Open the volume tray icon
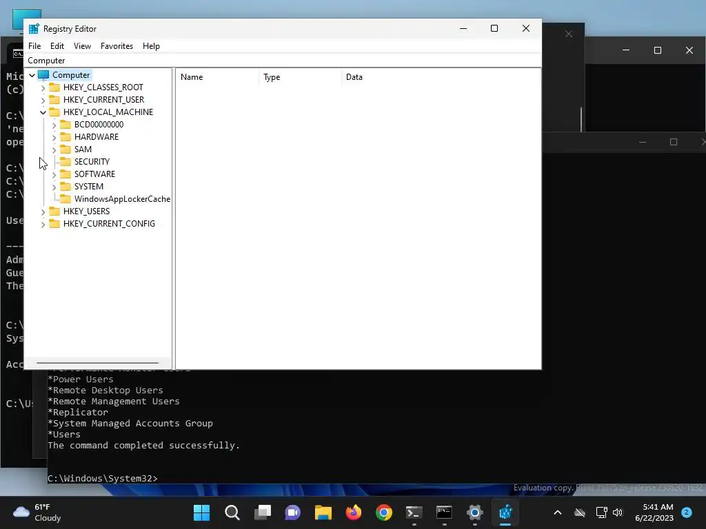706x529 pixels. tap(617, 512)
